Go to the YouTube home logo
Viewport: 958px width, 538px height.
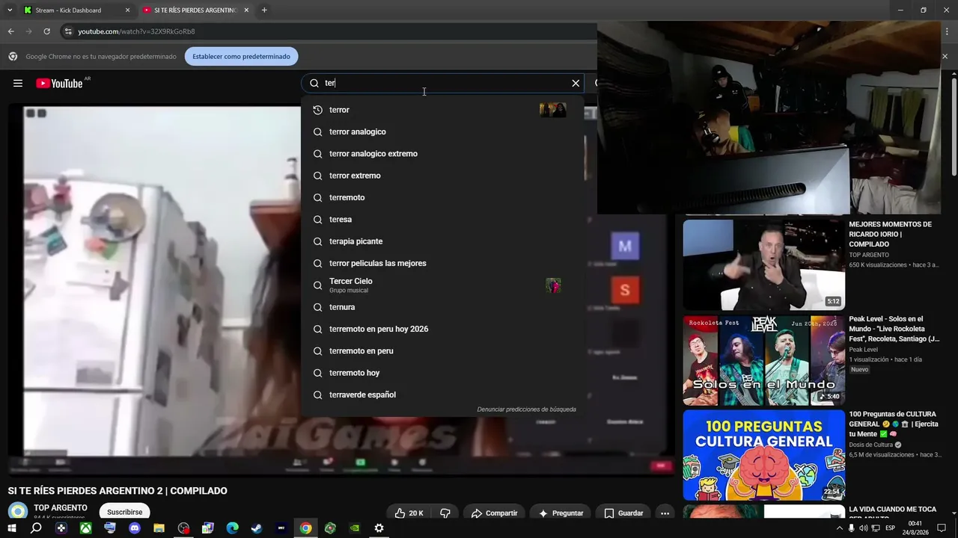click(59, 83)
